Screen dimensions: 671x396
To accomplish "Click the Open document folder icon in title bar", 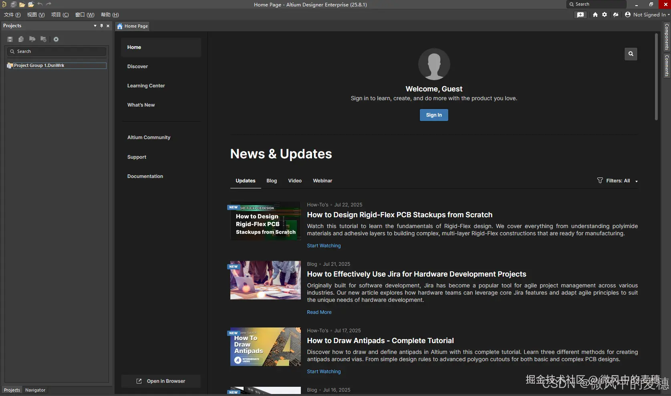I will [22, 4].
